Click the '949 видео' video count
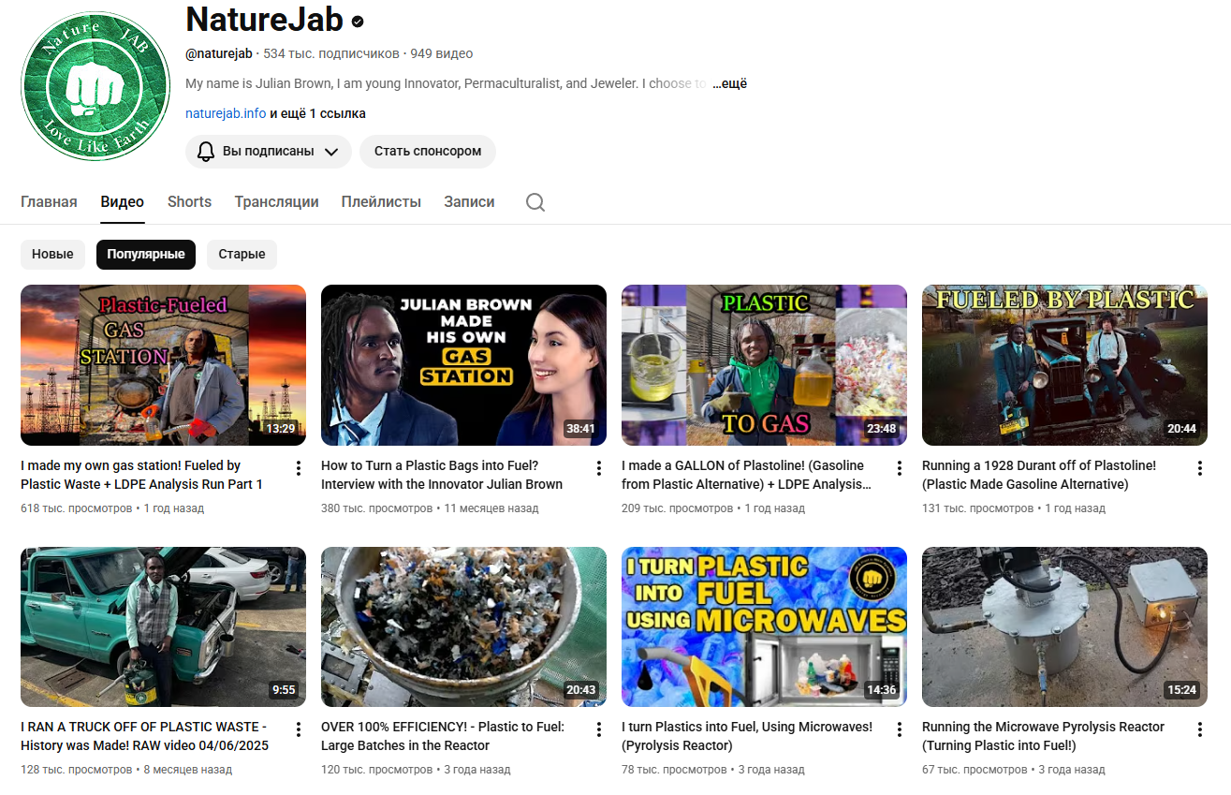The width and height of the screenshot is (1231, 795). 442,53
